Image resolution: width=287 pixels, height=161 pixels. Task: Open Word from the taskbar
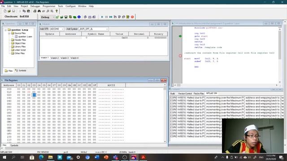click(97, 157)
